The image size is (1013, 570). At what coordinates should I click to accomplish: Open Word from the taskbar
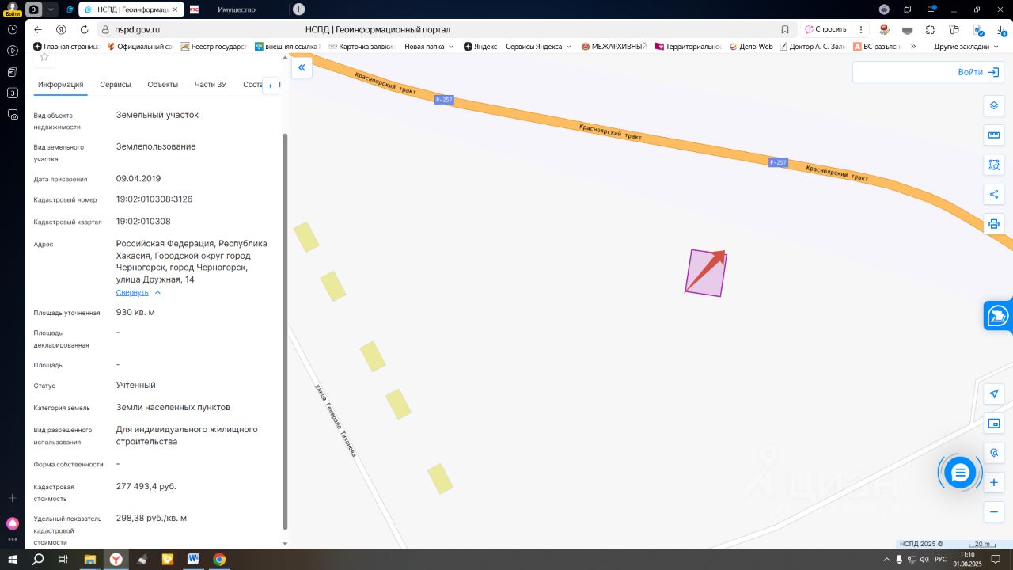[x=193, y=560]
